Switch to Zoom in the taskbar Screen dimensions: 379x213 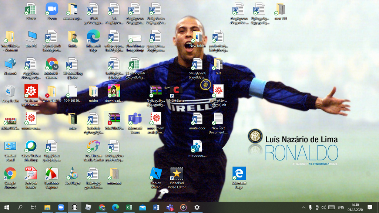[x=61, y=207]
